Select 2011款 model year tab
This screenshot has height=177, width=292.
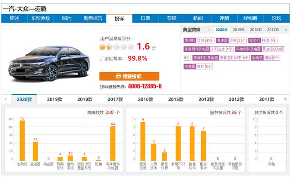[267, 99]
